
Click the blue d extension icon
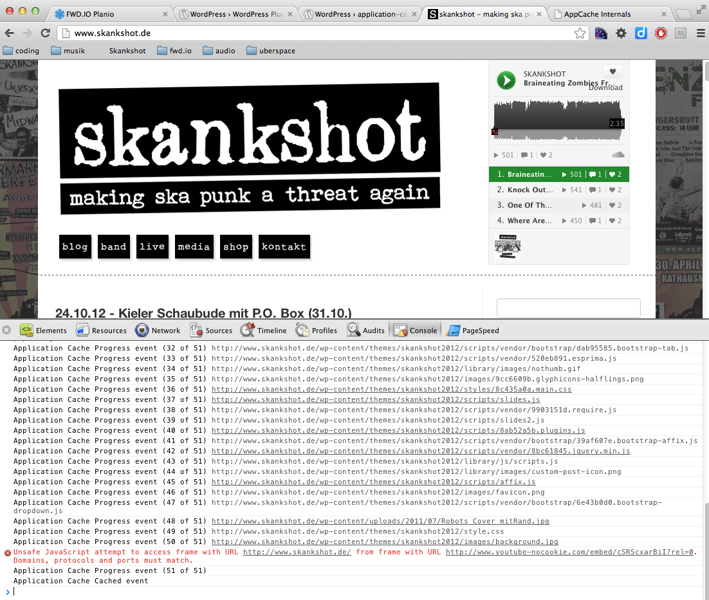click(x=641, y=33)
